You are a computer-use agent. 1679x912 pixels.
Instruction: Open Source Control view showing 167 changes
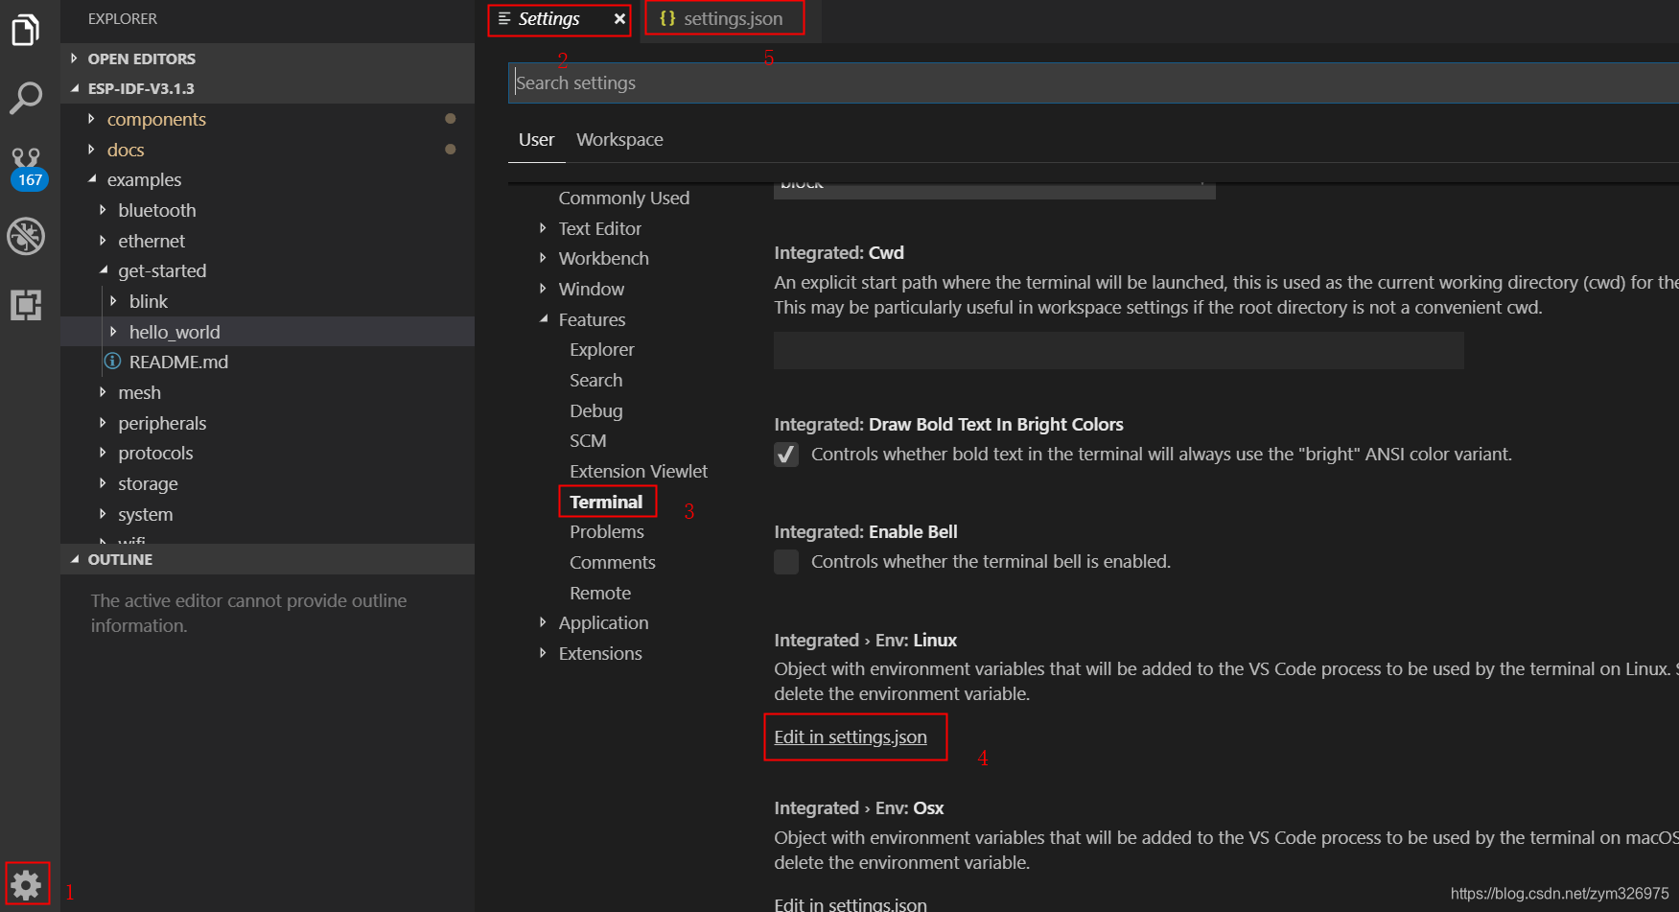click(x=27, y=160)
